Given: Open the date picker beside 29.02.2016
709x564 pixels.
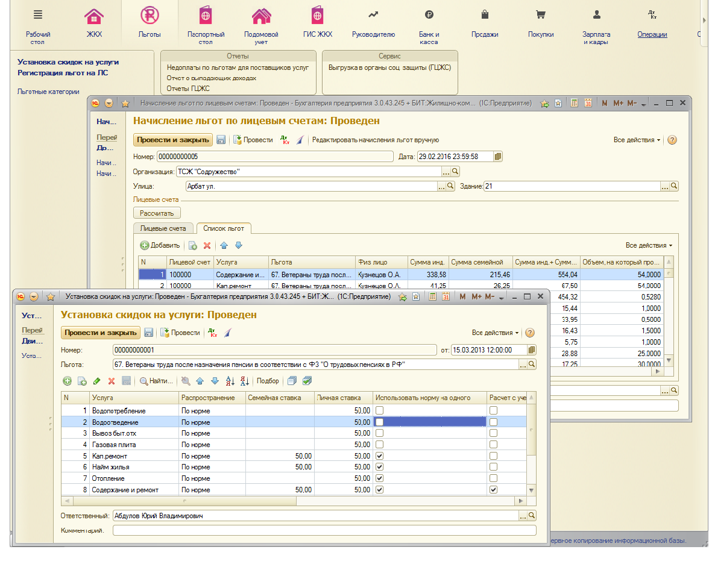Looking at the screenshot, I should point(498,157).
